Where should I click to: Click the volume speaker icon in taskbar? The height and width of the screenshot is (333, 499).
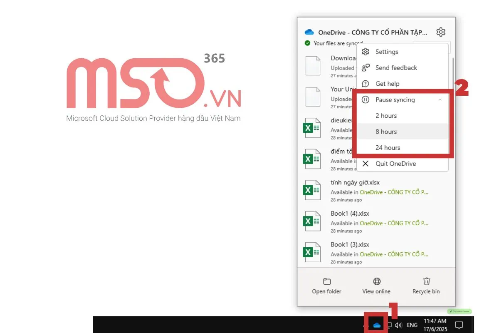[x=399, y=325]
